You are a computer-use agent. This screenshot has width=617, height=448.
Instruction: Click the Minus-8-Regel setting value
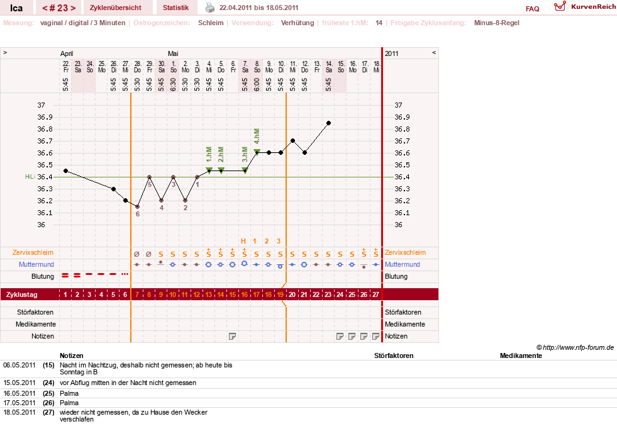(497, 23)
